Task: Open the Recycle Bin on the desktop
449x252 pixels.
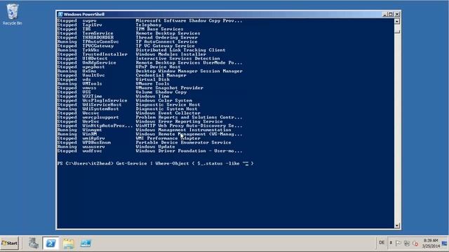Action: [x=12, y=14]
